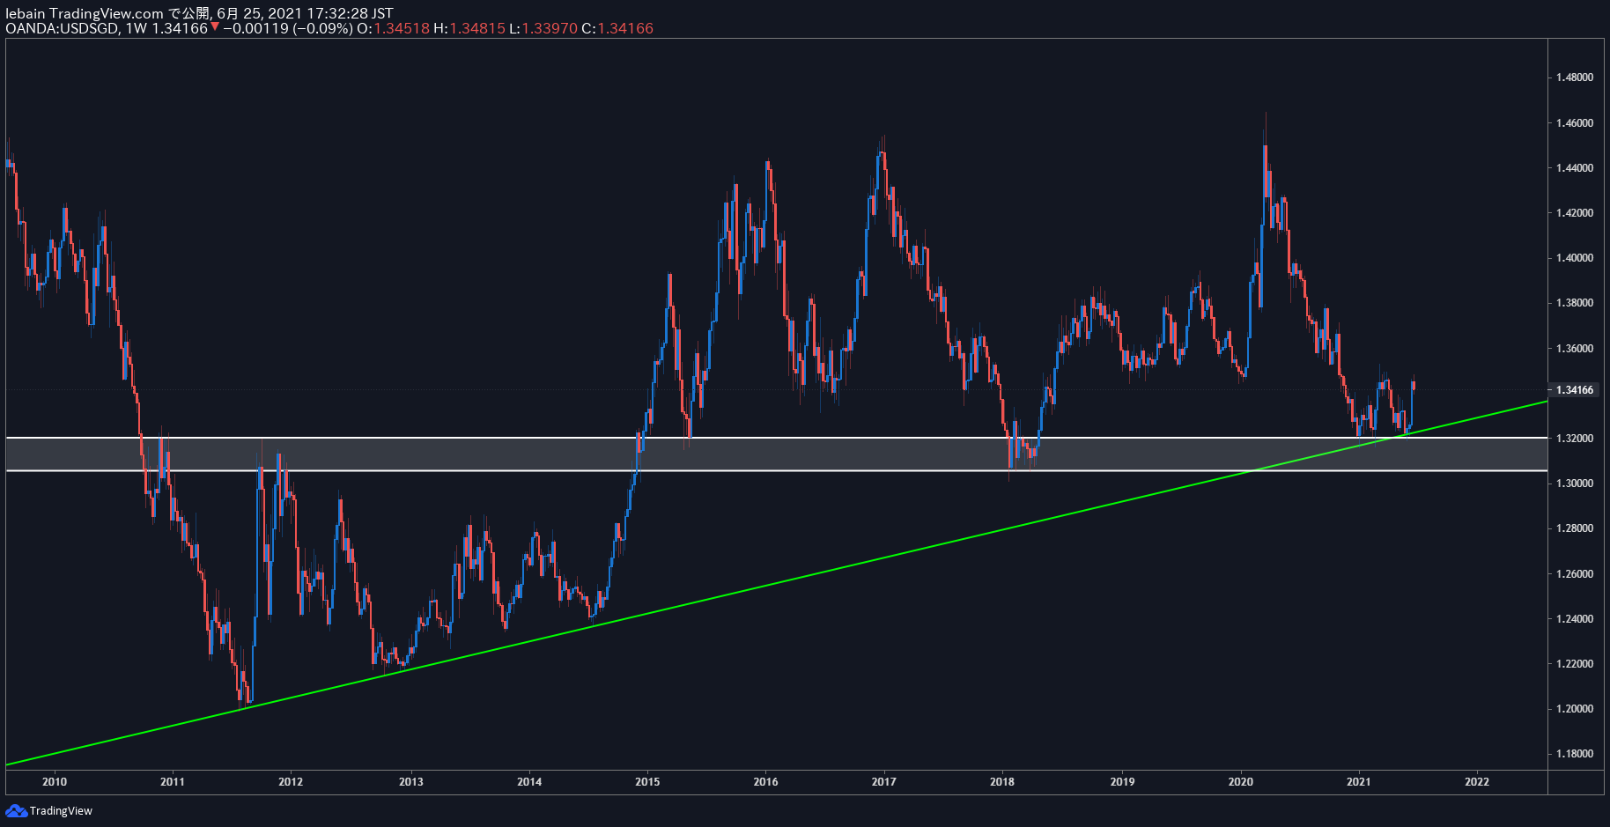1610x827 pixels.
Task: Click the red down arrow price indicator
Action: tap(215, 27)
